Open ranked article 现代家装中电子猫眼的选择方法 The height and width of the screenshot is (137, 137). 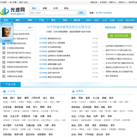click(x=19, y=57)
